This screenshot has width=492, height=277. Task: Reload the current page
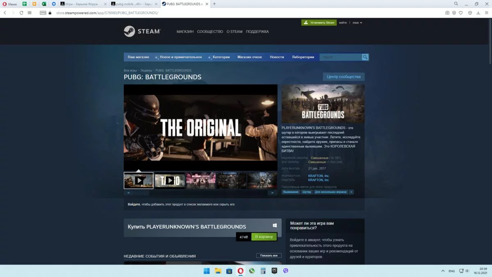(x=21, y=13)
